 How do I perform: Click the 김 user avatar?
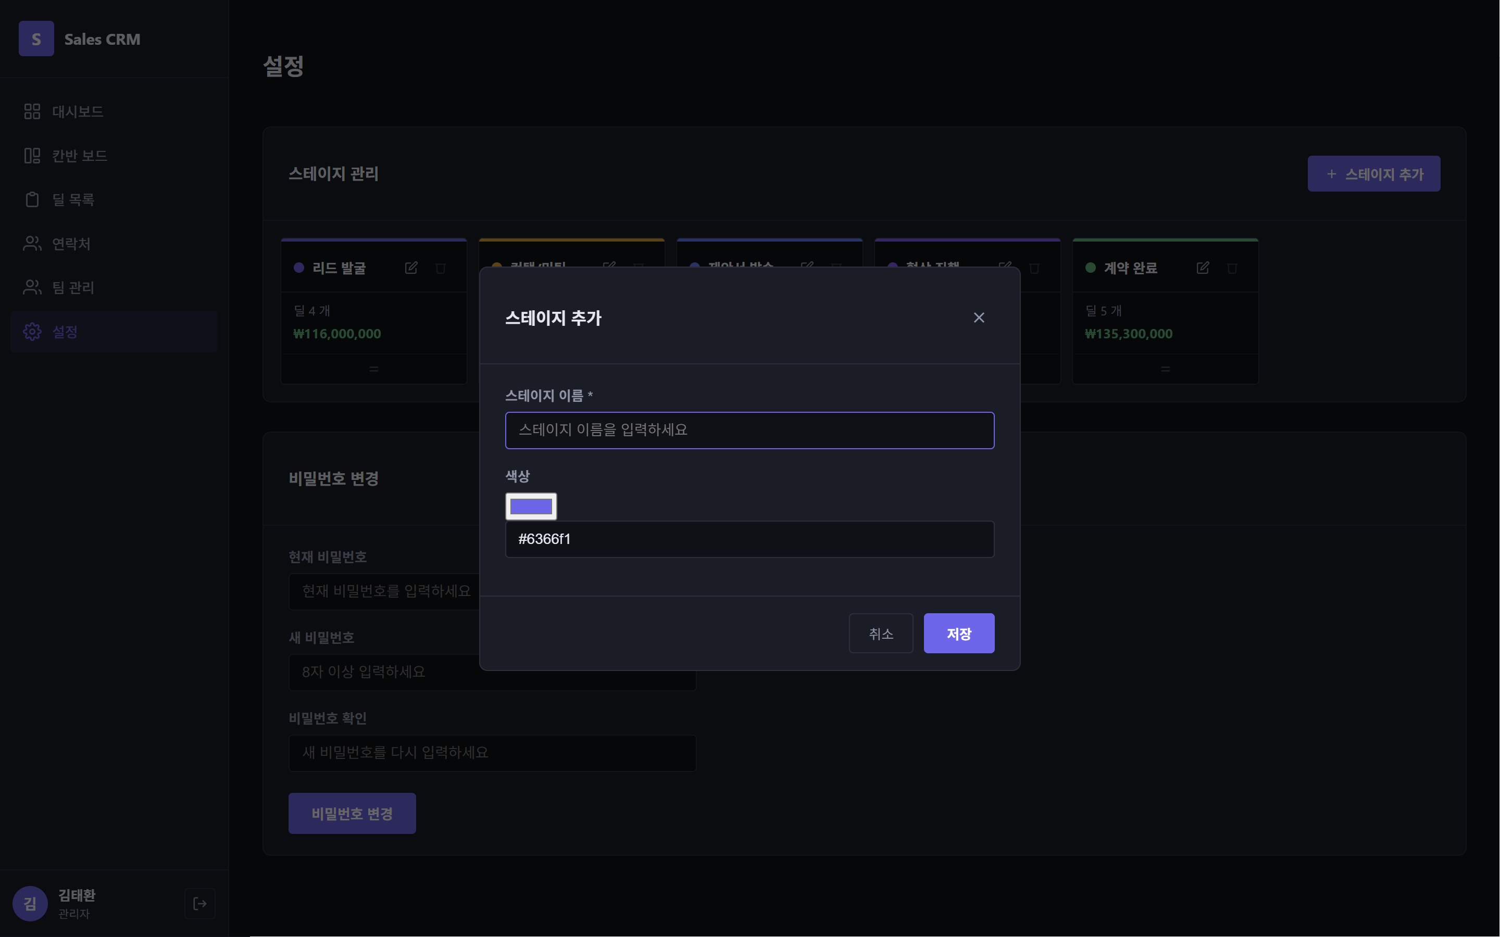[x=30, y=904]
